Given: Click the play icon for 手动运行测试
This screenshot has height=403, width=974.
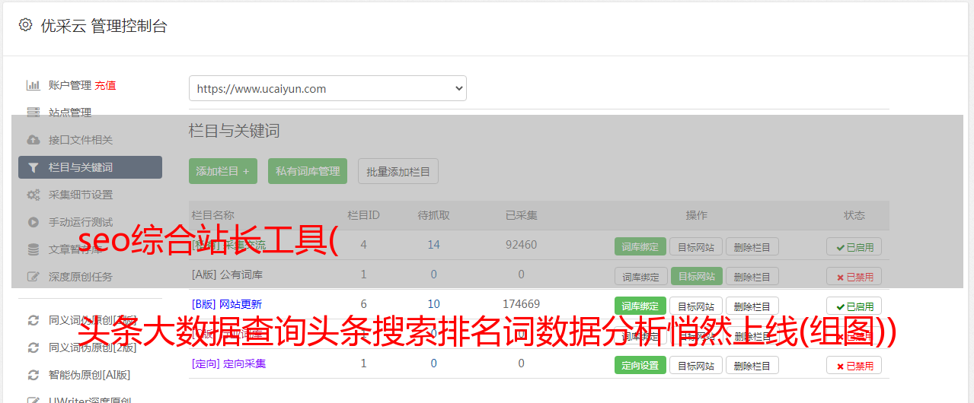Looking at the screenshot, I should [x=33, y=222].
